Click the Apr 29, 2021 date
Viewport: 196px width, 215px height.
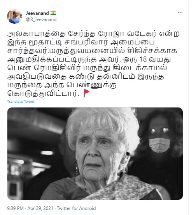[40, 208]
